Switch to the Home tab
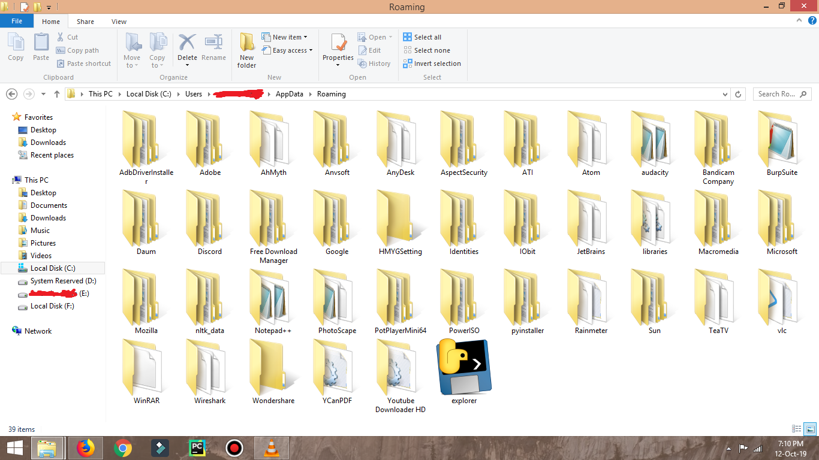 51,22
